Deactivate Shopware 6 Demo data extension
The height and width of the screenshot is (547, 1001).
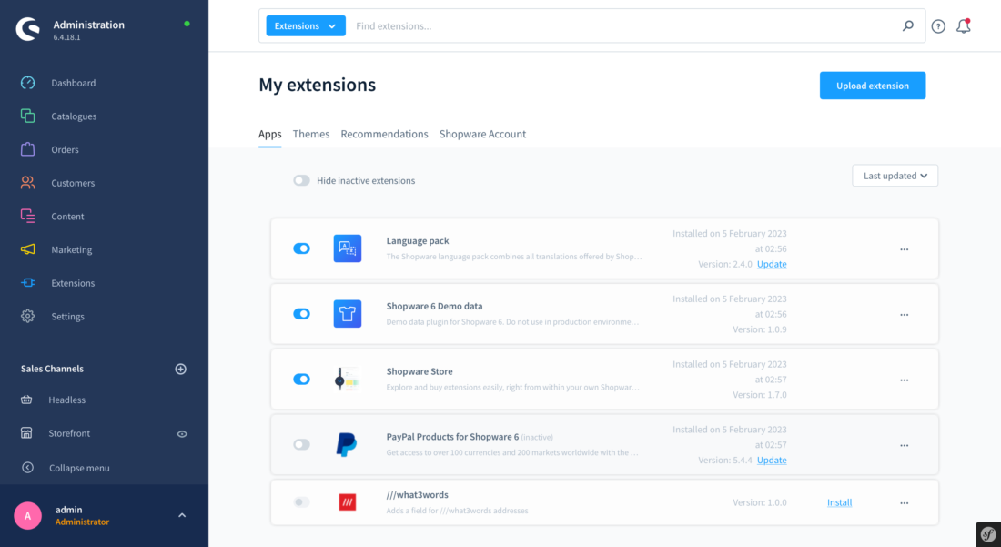[x=301, y=313]
